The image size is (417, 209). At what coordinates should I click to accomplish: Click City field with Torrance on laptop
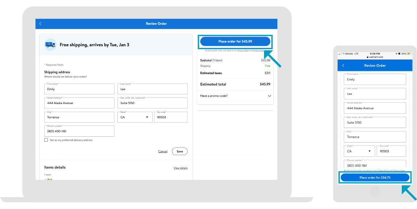79,117
